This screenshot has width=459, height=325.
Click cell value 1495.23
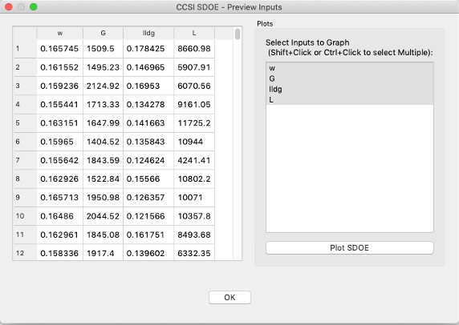[103, 67]
